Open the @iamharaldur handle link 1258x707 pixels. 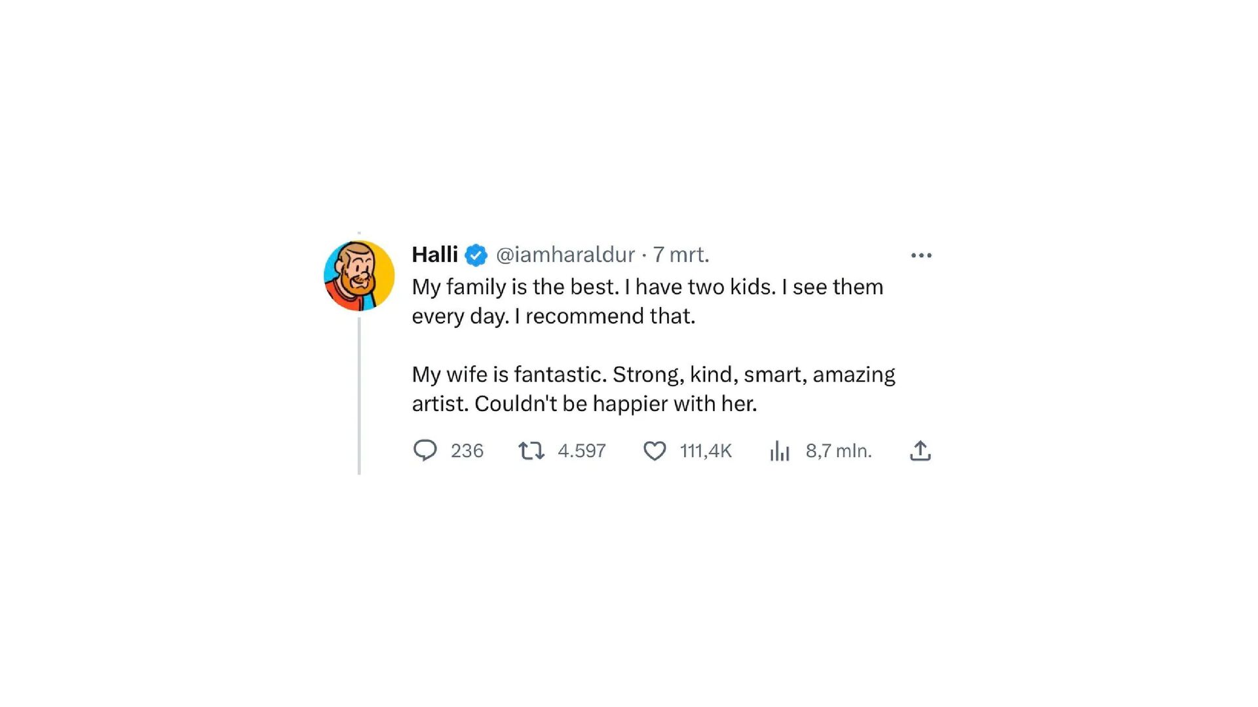pyautogui.click(x=565, y=255)
